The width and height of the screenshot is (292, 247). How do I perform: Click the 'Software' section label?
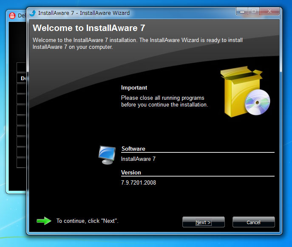(133, 149)
